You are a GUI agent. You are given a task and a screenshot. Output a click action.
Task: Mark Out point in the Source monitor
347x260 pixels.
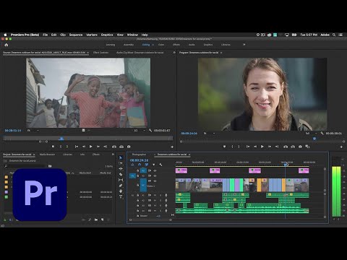pyautogui.click(x=67, y=147)
